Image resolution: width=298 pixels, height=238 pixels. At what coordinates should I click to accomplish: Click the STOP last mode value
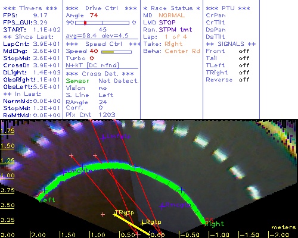click(167, 23)
